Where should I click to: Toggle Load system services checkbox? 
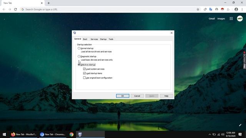(84, 69)
